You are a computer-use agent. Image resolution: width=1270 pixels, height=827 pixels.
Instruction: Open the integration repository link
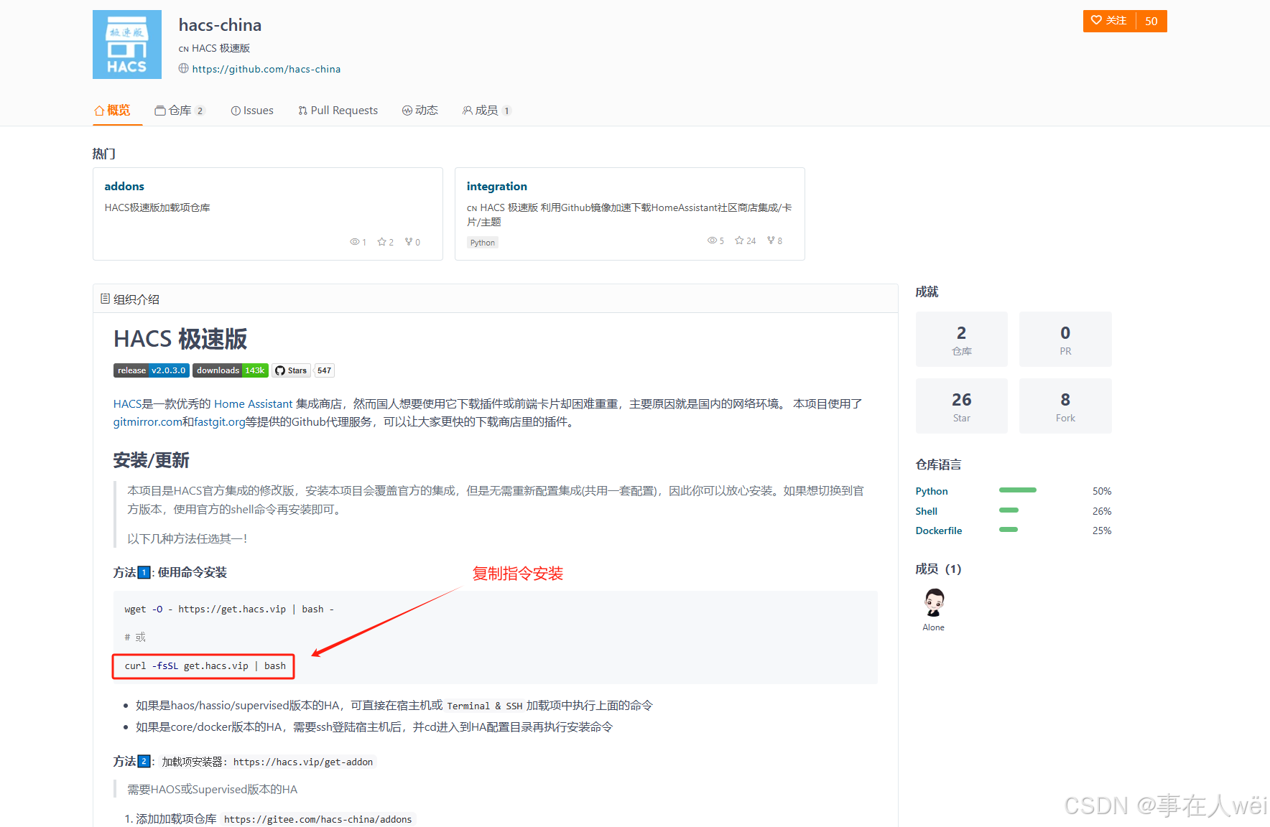497,186
